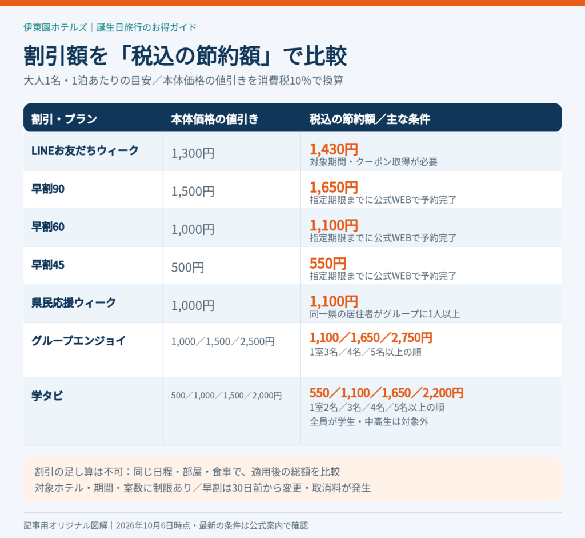The image size is (585, 538).
Task: Click the condition 同一県の居住者がグループに1人以上
Action: [x=384, y=314]
